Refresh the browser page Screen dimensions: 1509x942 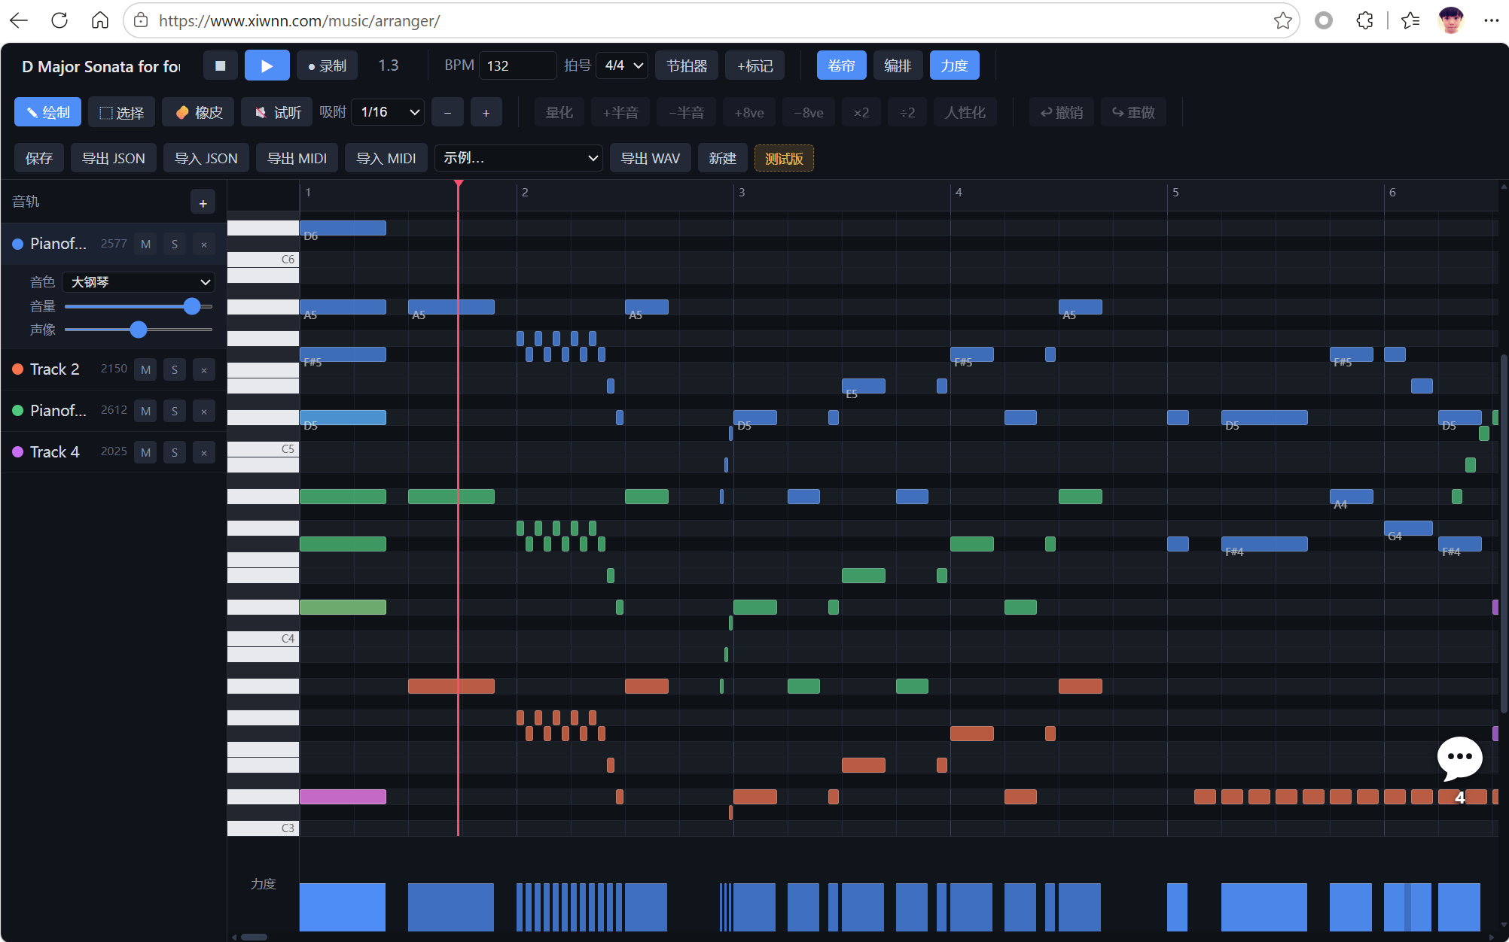tap(59, 20)
